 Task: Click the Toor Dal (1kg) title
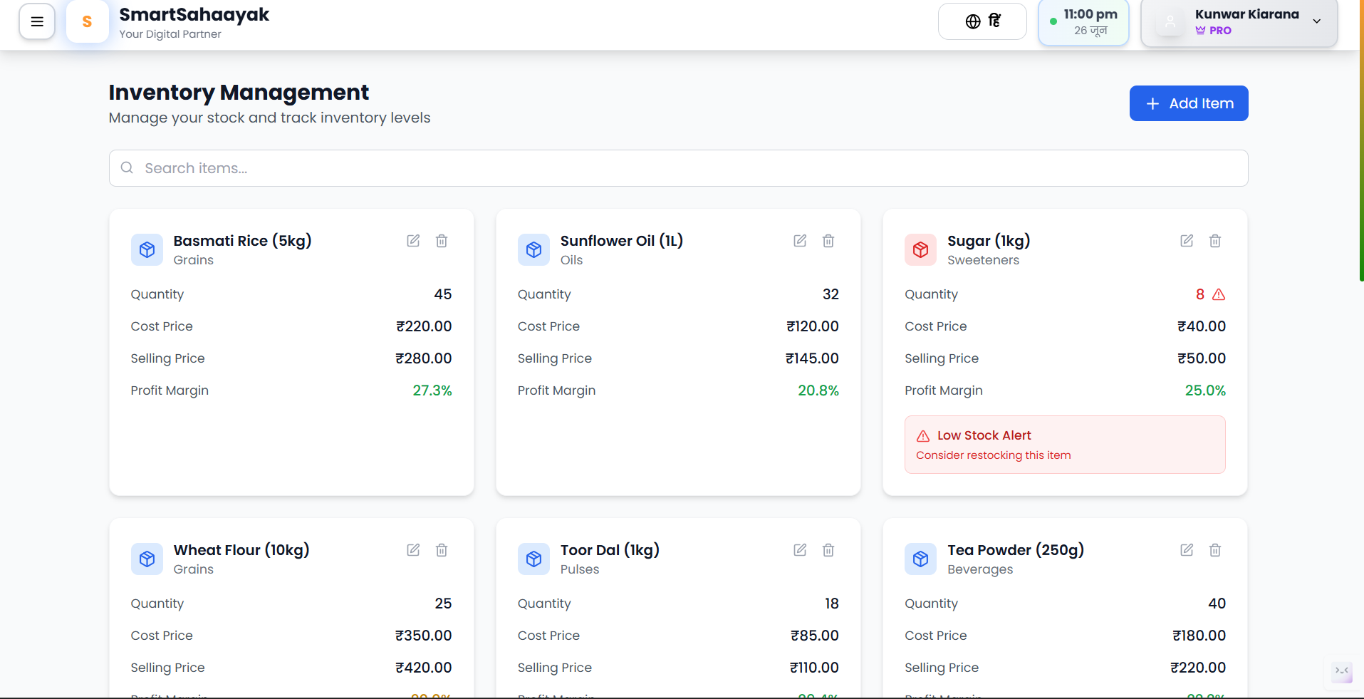point(610,550)
